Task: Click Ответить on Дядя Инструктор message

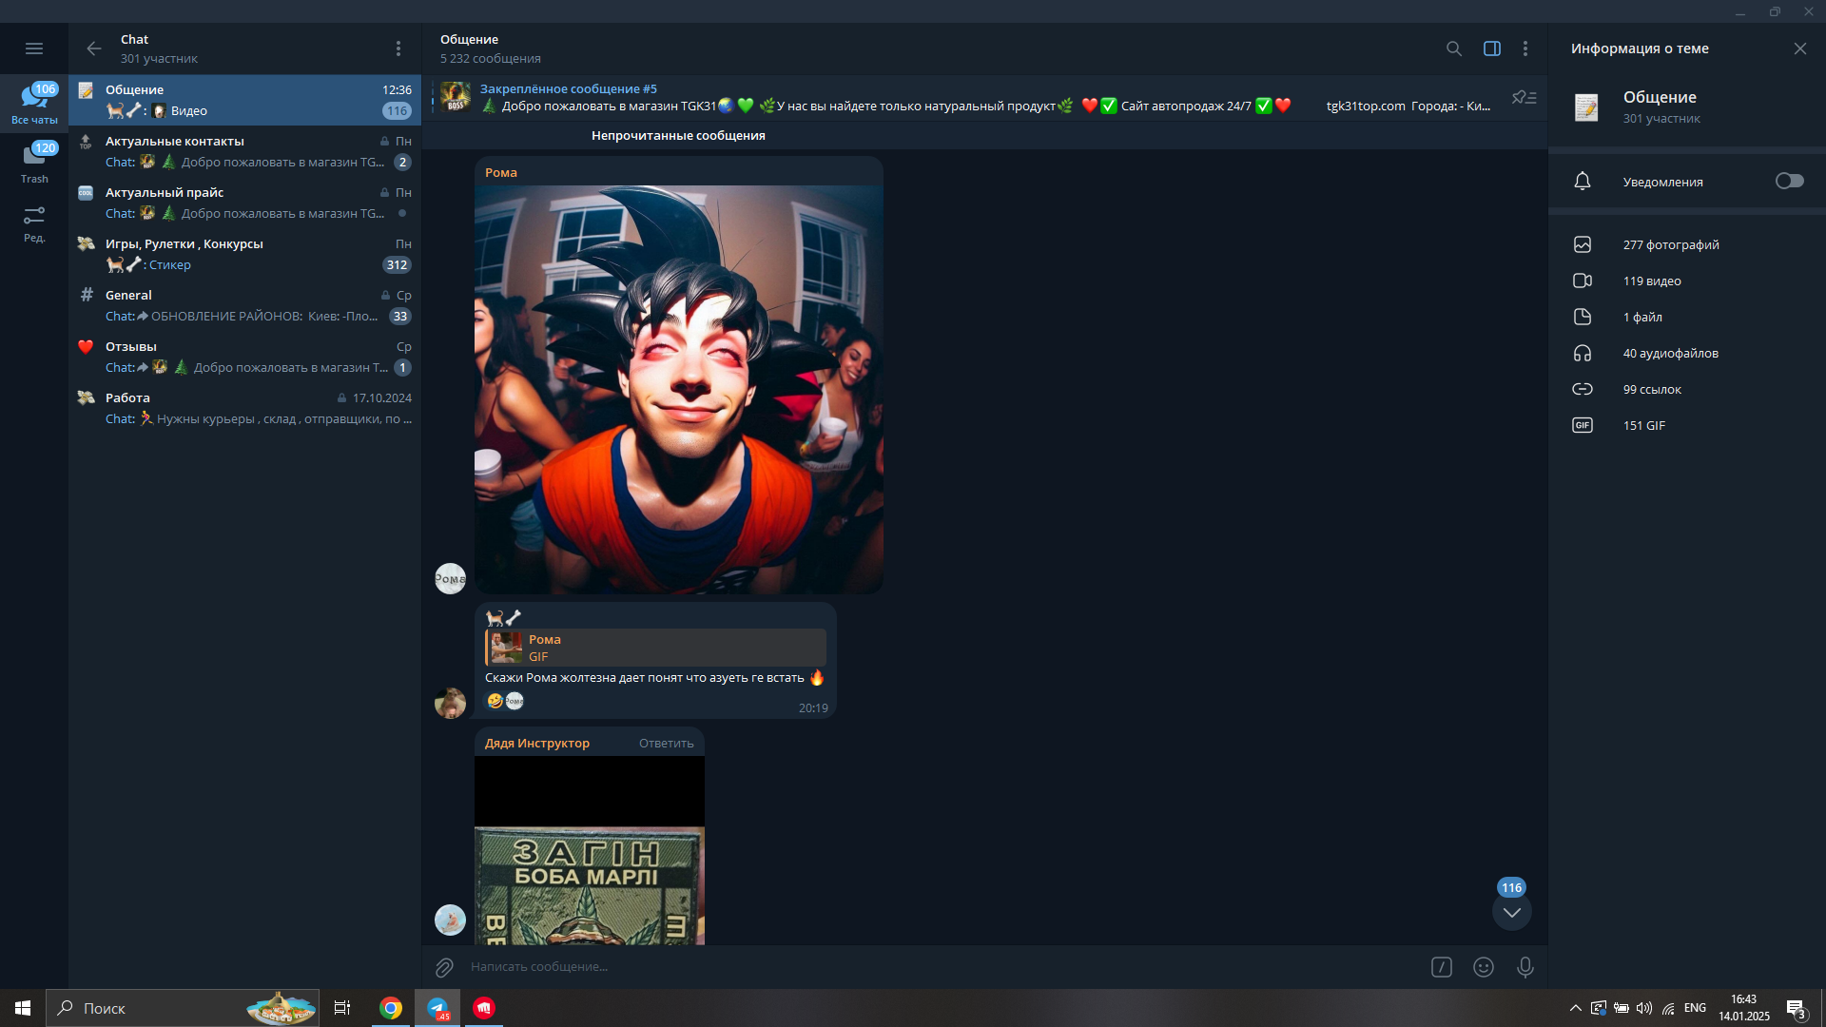Action: click(x=666, y=743)
